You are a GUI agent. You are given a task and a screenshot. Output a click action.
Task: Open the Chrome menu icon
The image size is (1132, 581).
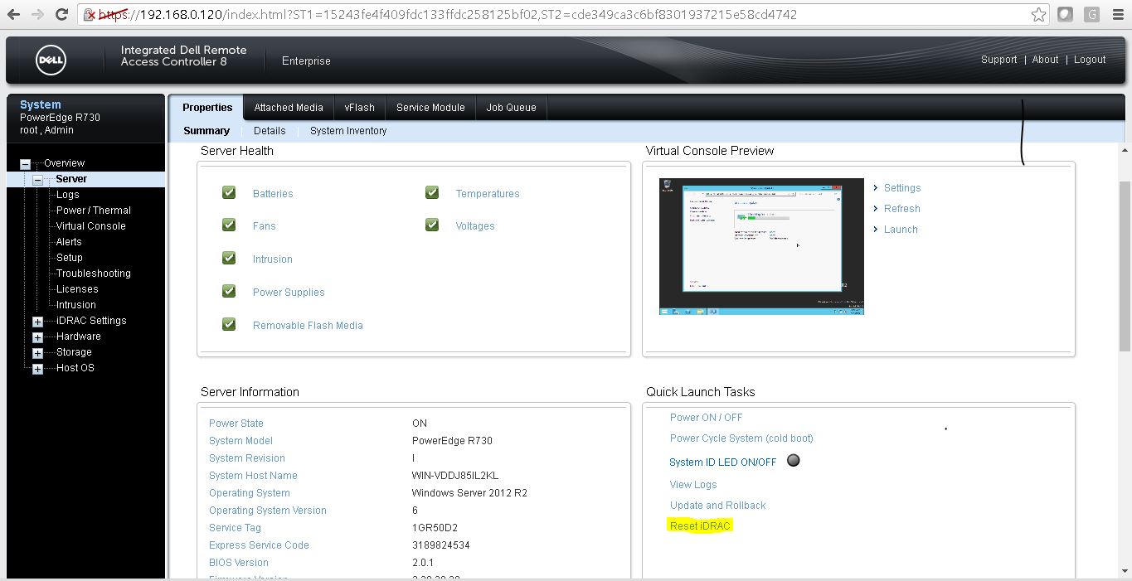pyautogui.click(x=1118, y=13)
